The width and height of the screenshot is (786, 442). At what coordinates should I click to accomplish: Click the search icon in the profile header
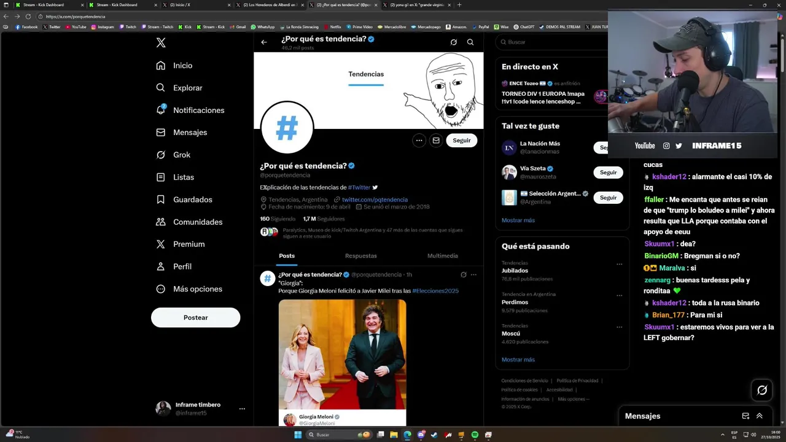click(470, 42)
